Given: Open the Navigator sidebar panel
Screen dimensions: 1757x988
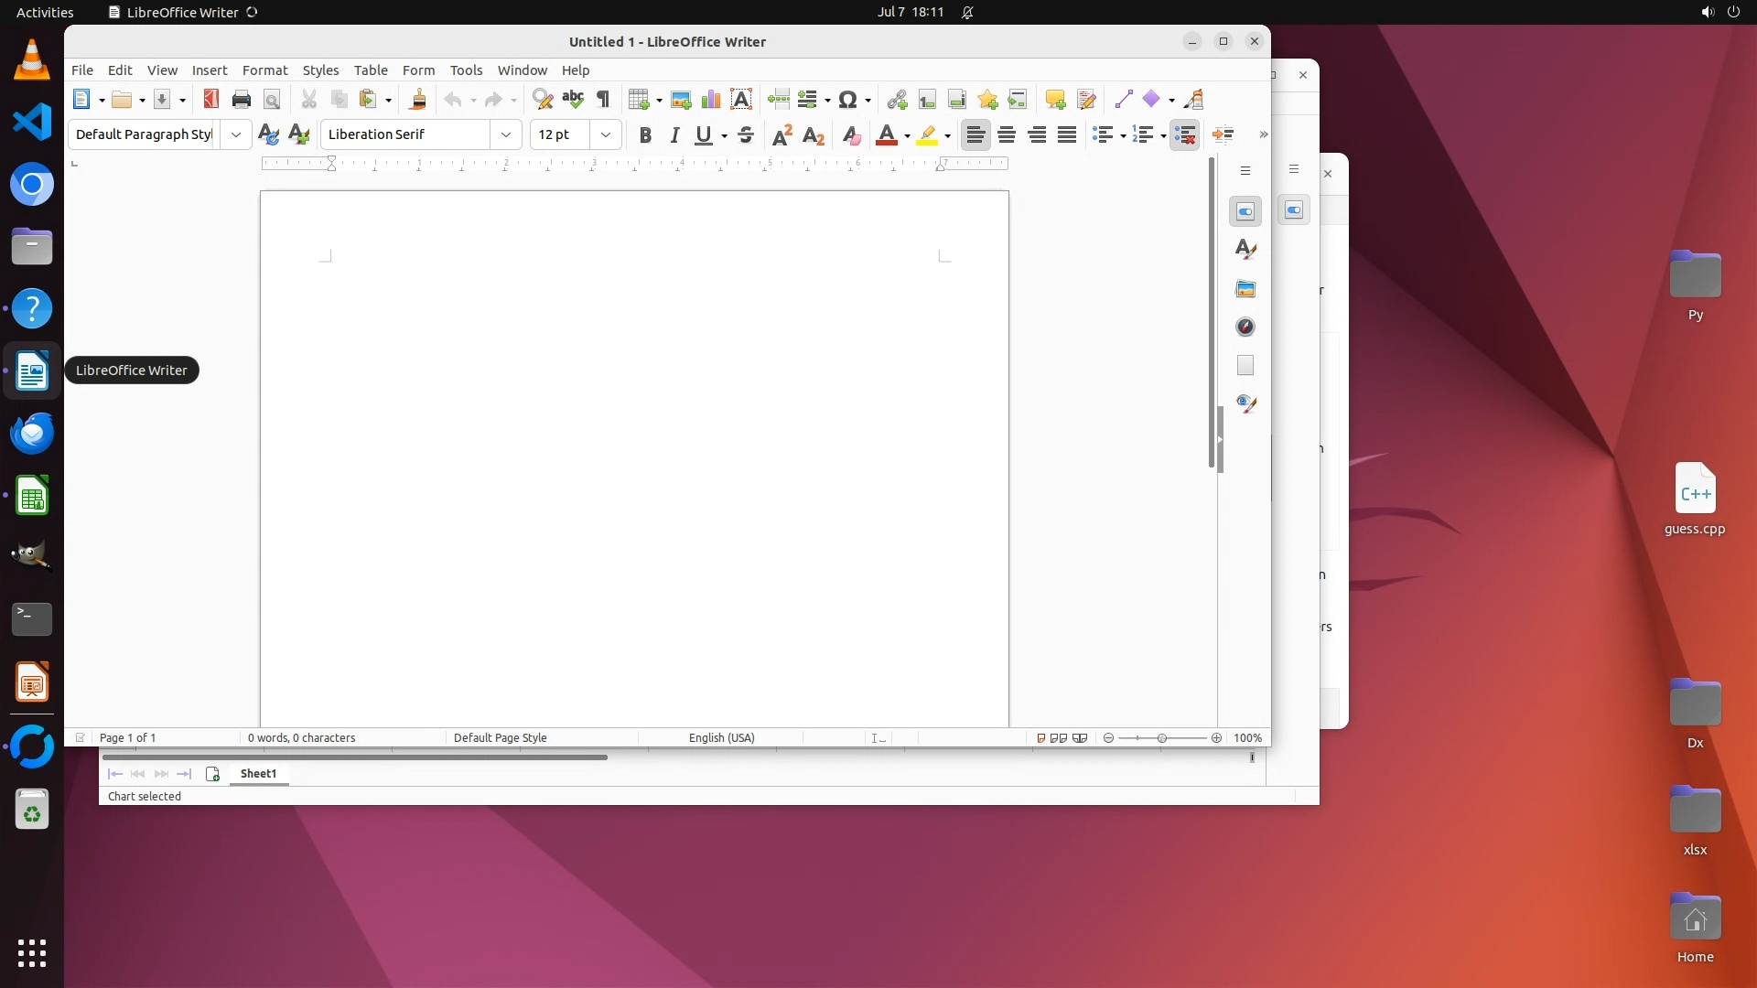Looking at the screenshot, I should (1245, 328).
